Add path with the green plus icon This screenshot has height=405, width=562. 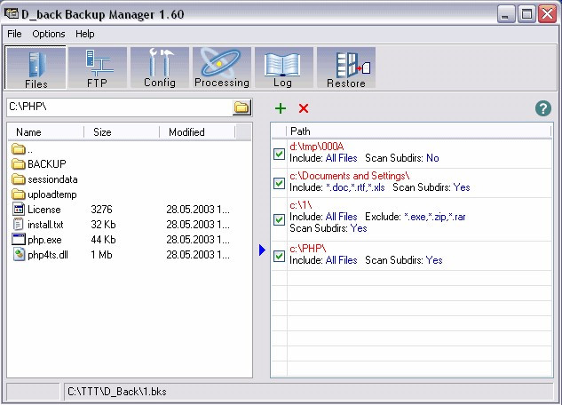[281, 108]
